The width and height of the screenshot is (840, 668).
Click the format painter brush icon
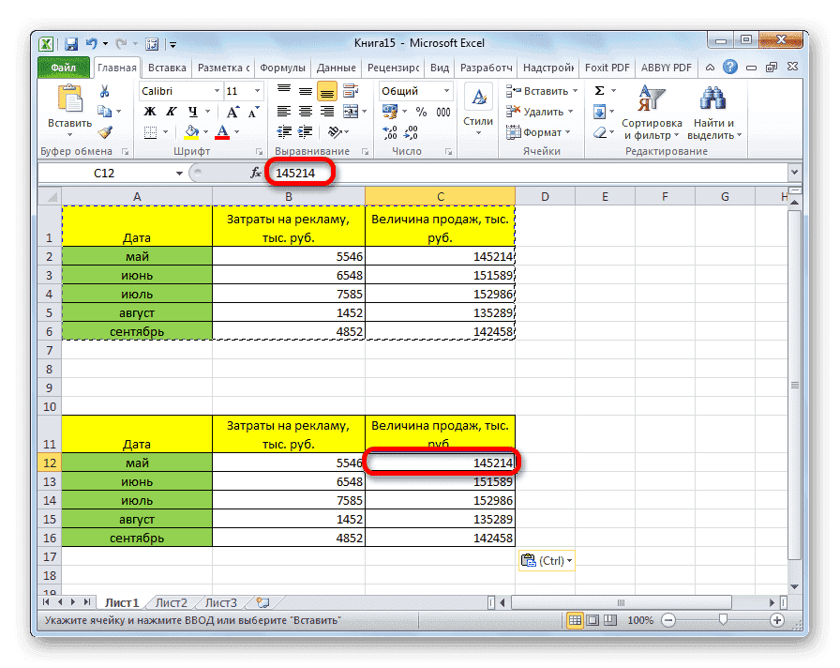click(x=103, y=131)
